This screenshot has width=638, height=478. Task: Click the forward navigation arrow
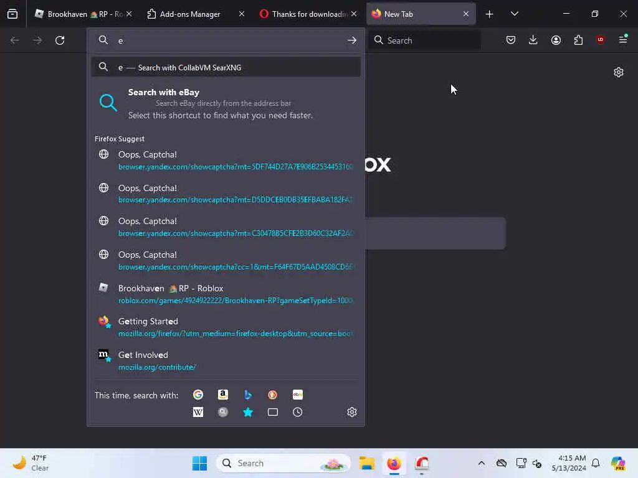tap(37, 40)
